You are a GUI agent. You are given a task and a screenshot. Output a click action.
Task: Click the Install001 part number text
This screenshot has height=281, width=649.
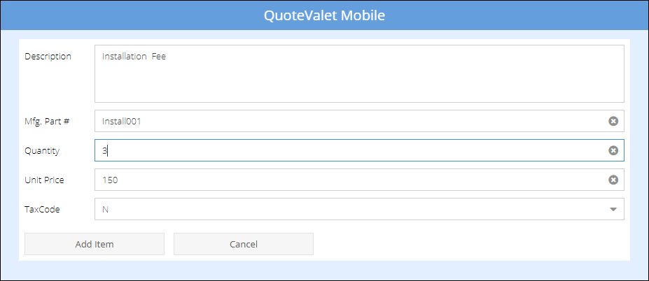point(122,121)
